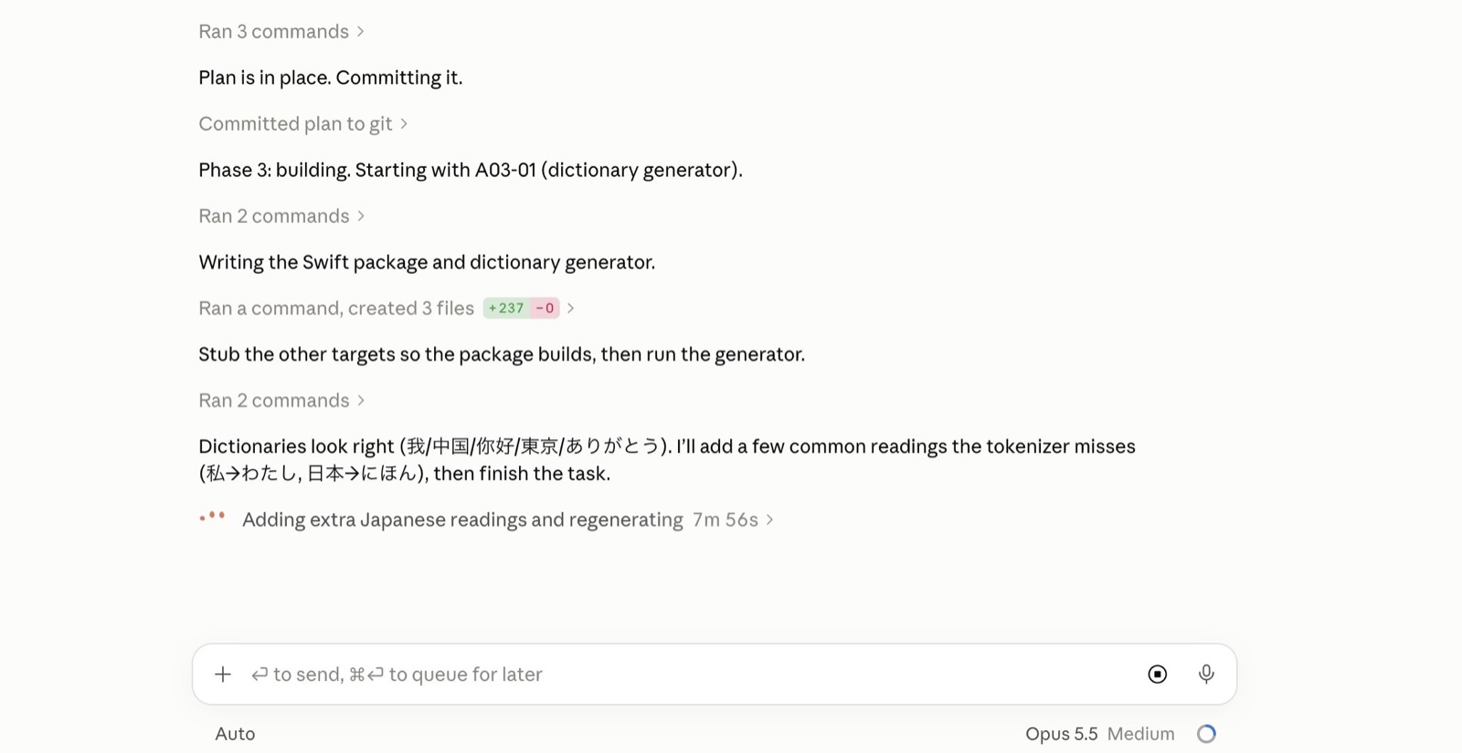Screen dimensions: 1462x753
Task: Expand Committed plan to git details
Action: click(x=404, y=124)
